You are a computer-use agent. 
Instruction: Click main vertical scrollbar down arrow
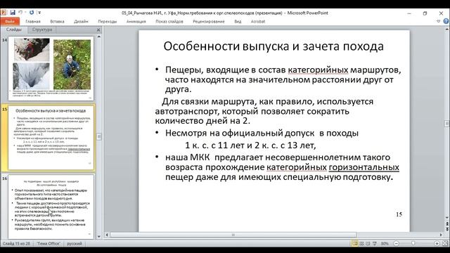pos(447,218)
